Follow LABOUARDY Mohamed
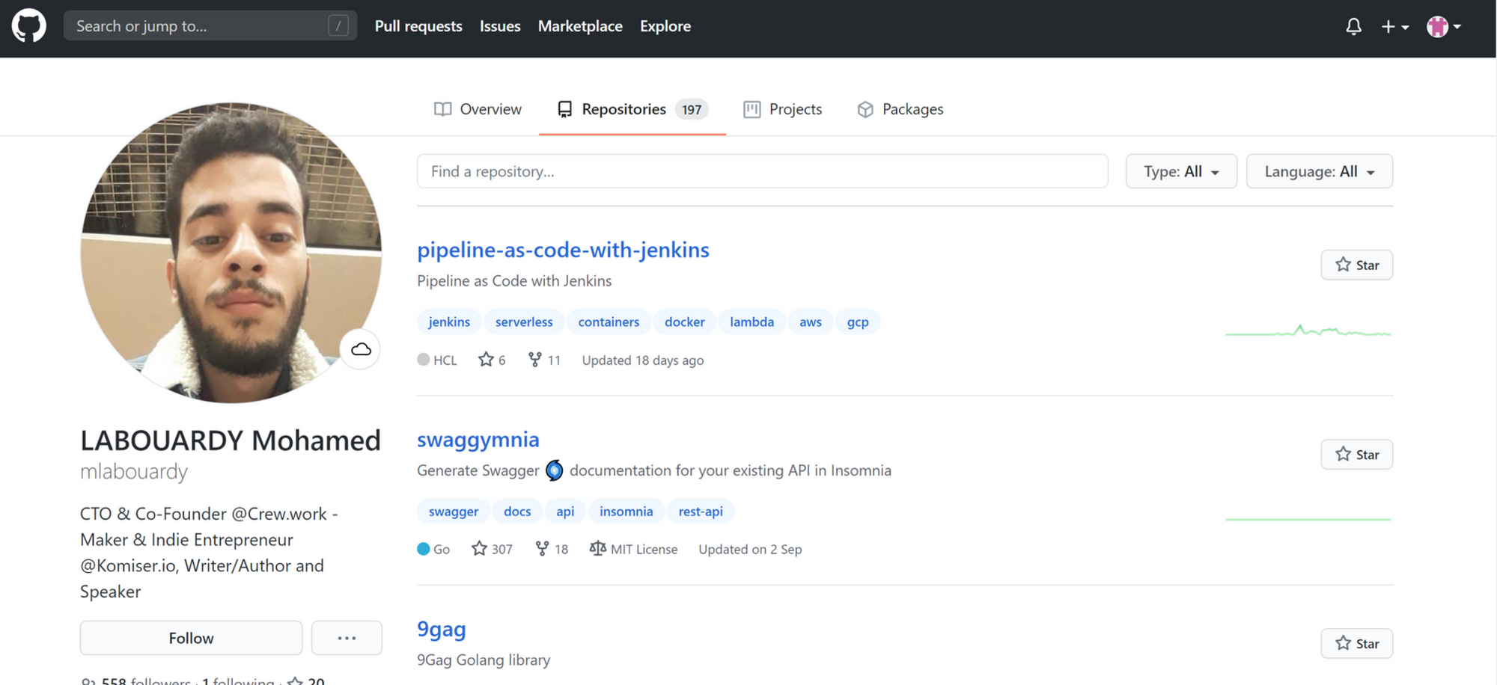 coord(191,638)
